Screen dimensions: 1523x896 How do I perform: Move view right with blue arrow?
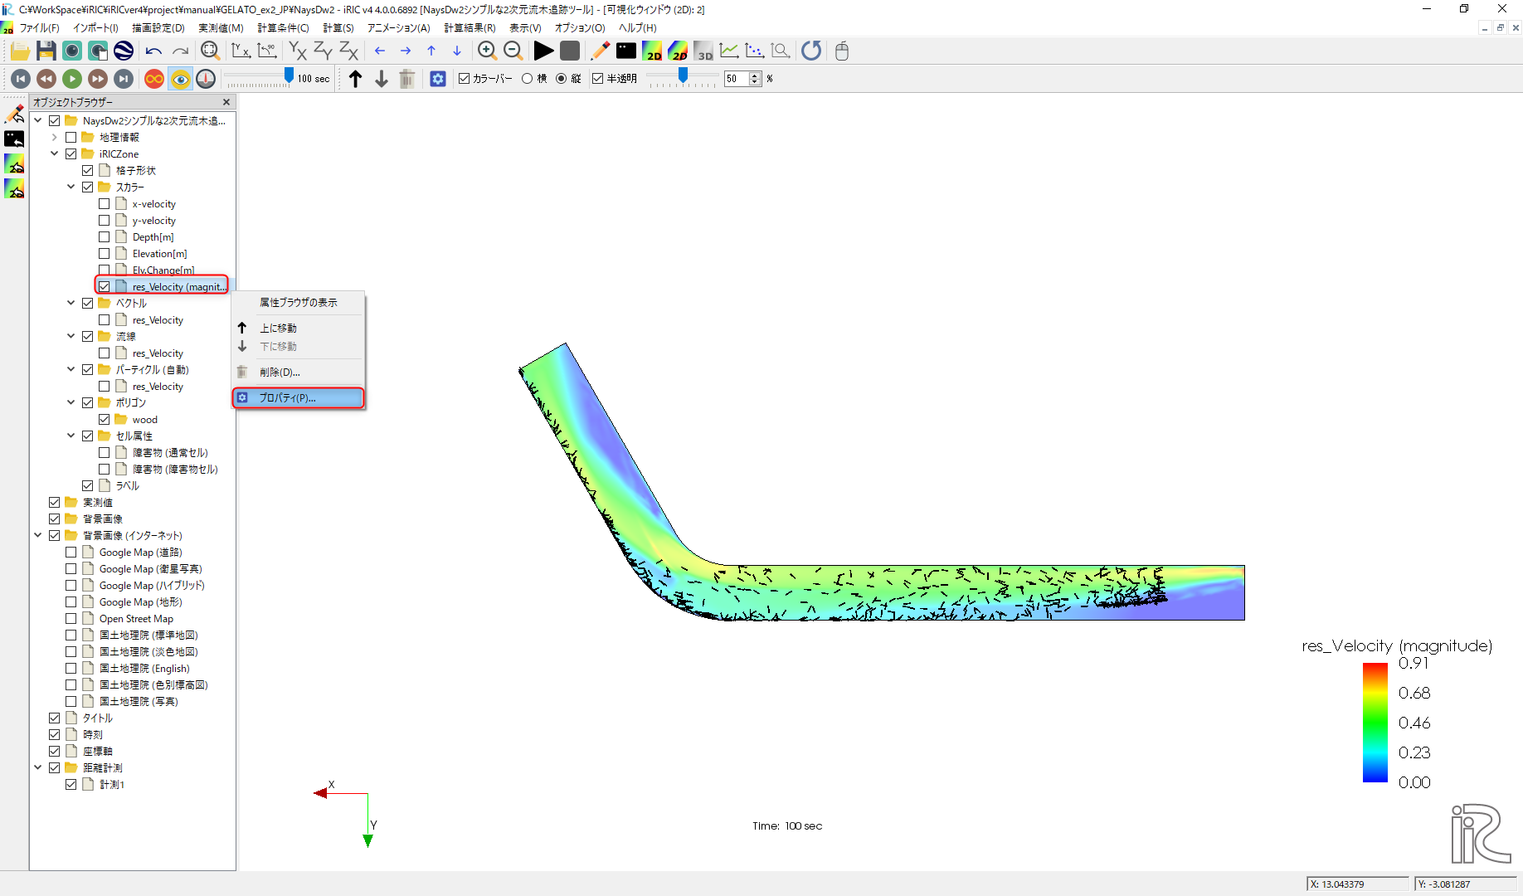coord(406,51)
